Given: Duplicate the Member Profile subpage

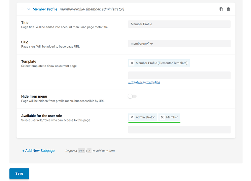Looking at the screenshot, I should pos(221,9).
